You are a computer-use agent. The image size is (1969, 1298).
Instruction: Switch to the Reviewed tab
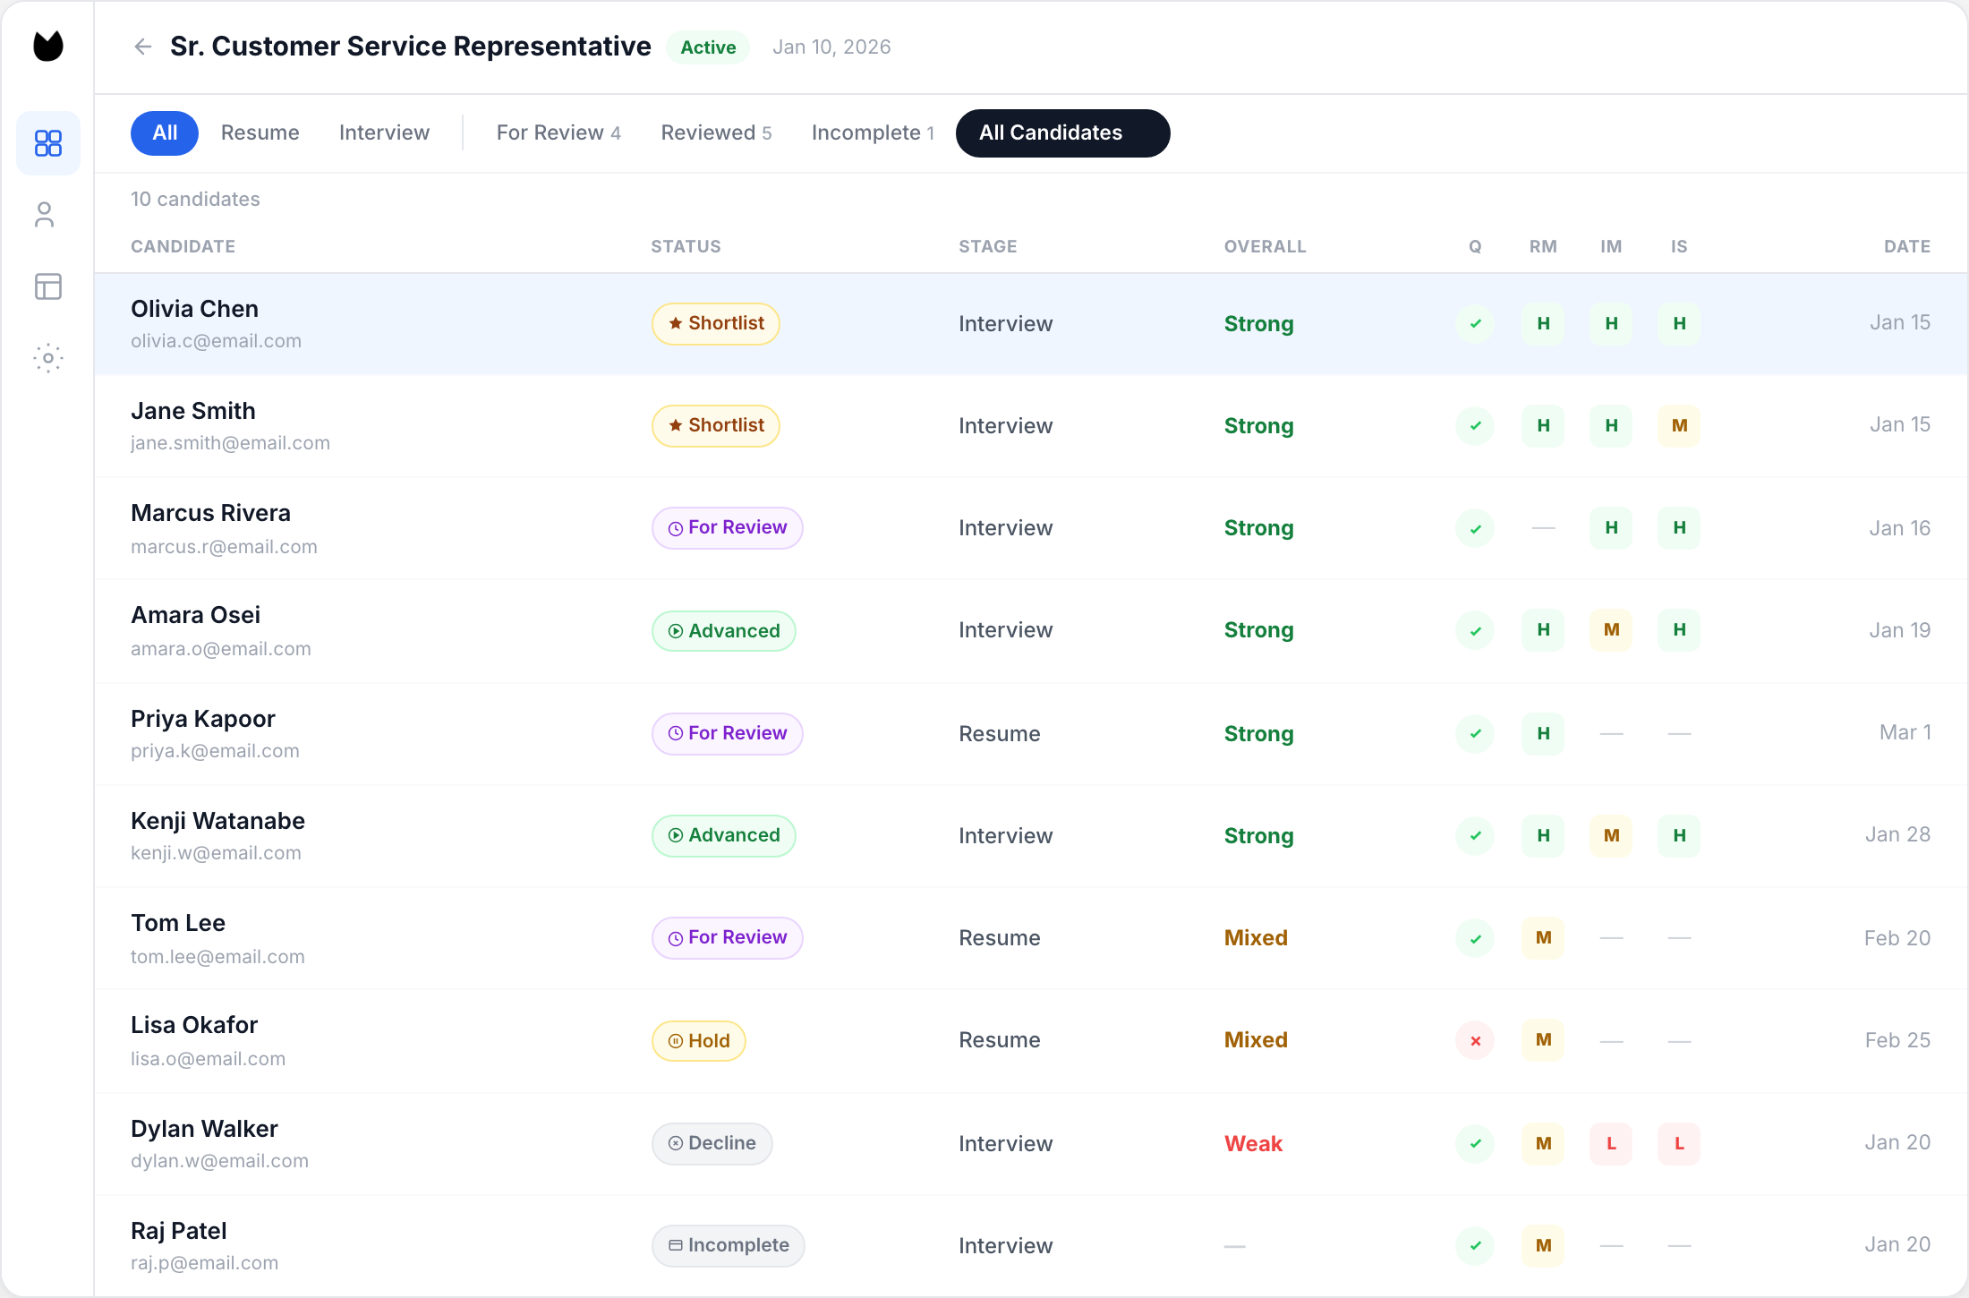click(716, 132)
